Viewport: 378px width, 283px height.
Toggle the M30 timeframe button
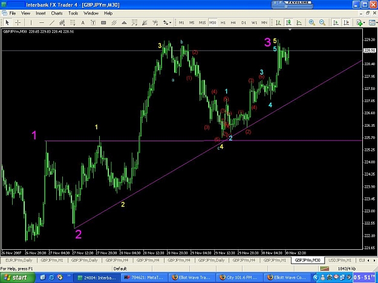pos(212,22)
